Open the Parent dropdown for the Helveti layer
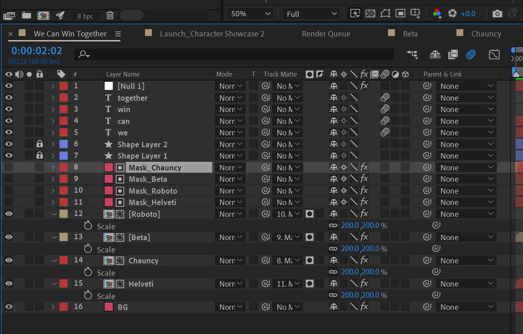This screenshot has width=523, height=334. pyautogui.click(x=466, y=283)
